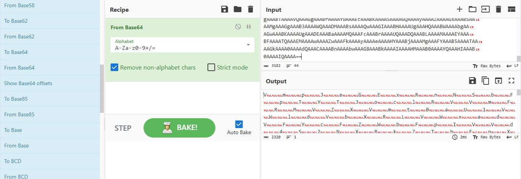
Task: Set a breakpoint on From Base64
Action: point(249,27)
